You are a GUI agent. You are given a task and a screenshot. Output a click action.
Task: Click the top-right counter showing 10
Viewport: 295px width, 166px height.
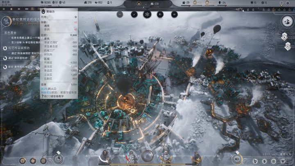pos(254,2)
